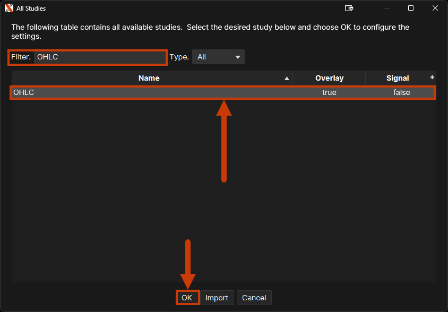Image resolution: width=448 pixels, height=312 pixels.
Task: Open the Type dropdown arrow
Action: tap(237, 57)
